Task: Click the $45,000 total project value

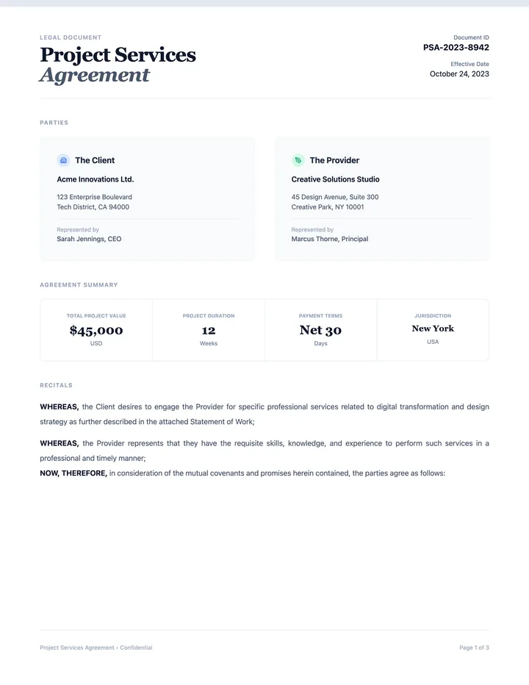Action: point(96,330)
